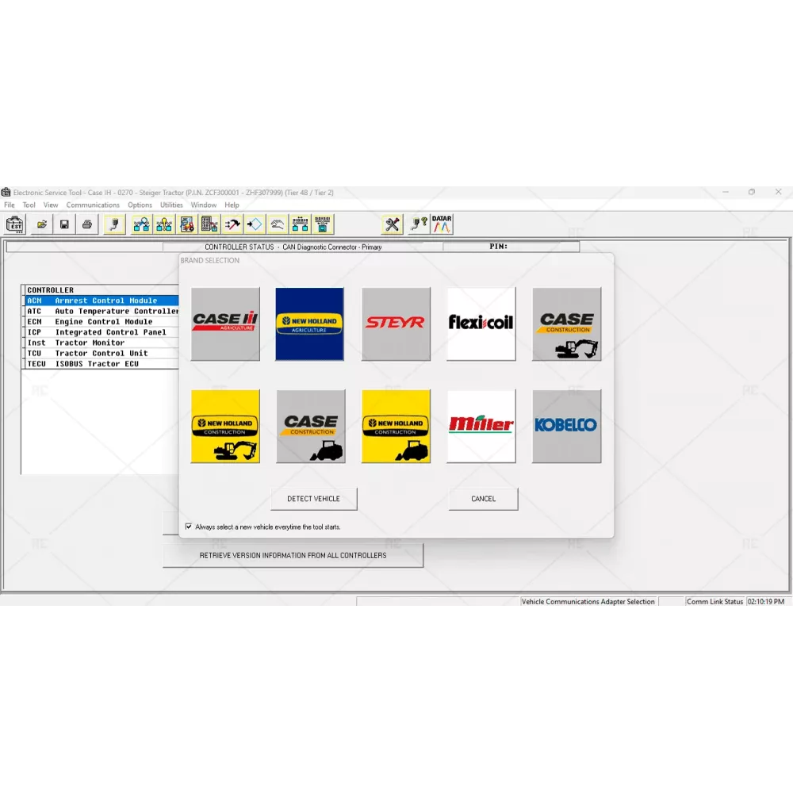This screenshot has height=793, width=793.
Task: Open the Utilities menu
Action: tap(171, 205)
